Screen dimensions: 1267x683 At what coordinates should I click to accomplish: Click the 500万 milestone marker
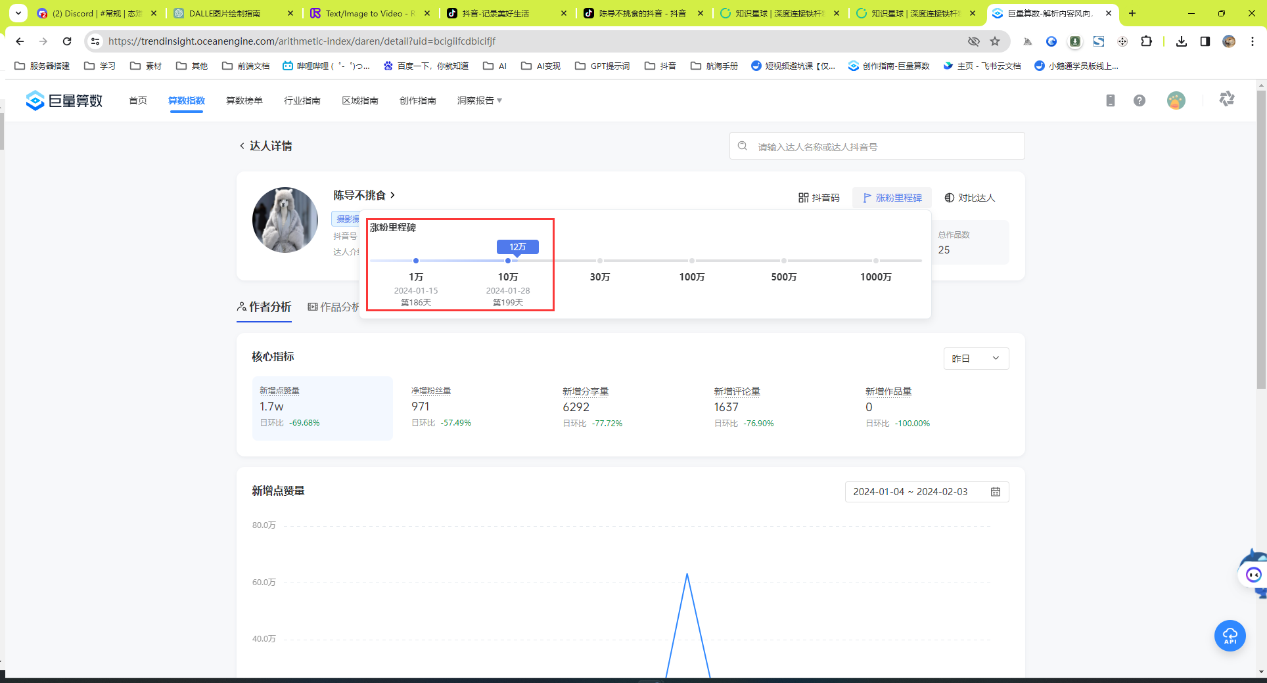[784, 261]
